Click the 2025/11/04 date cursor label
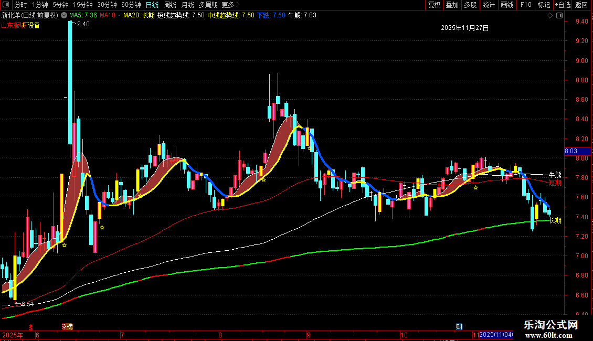 tap(496, 335)
